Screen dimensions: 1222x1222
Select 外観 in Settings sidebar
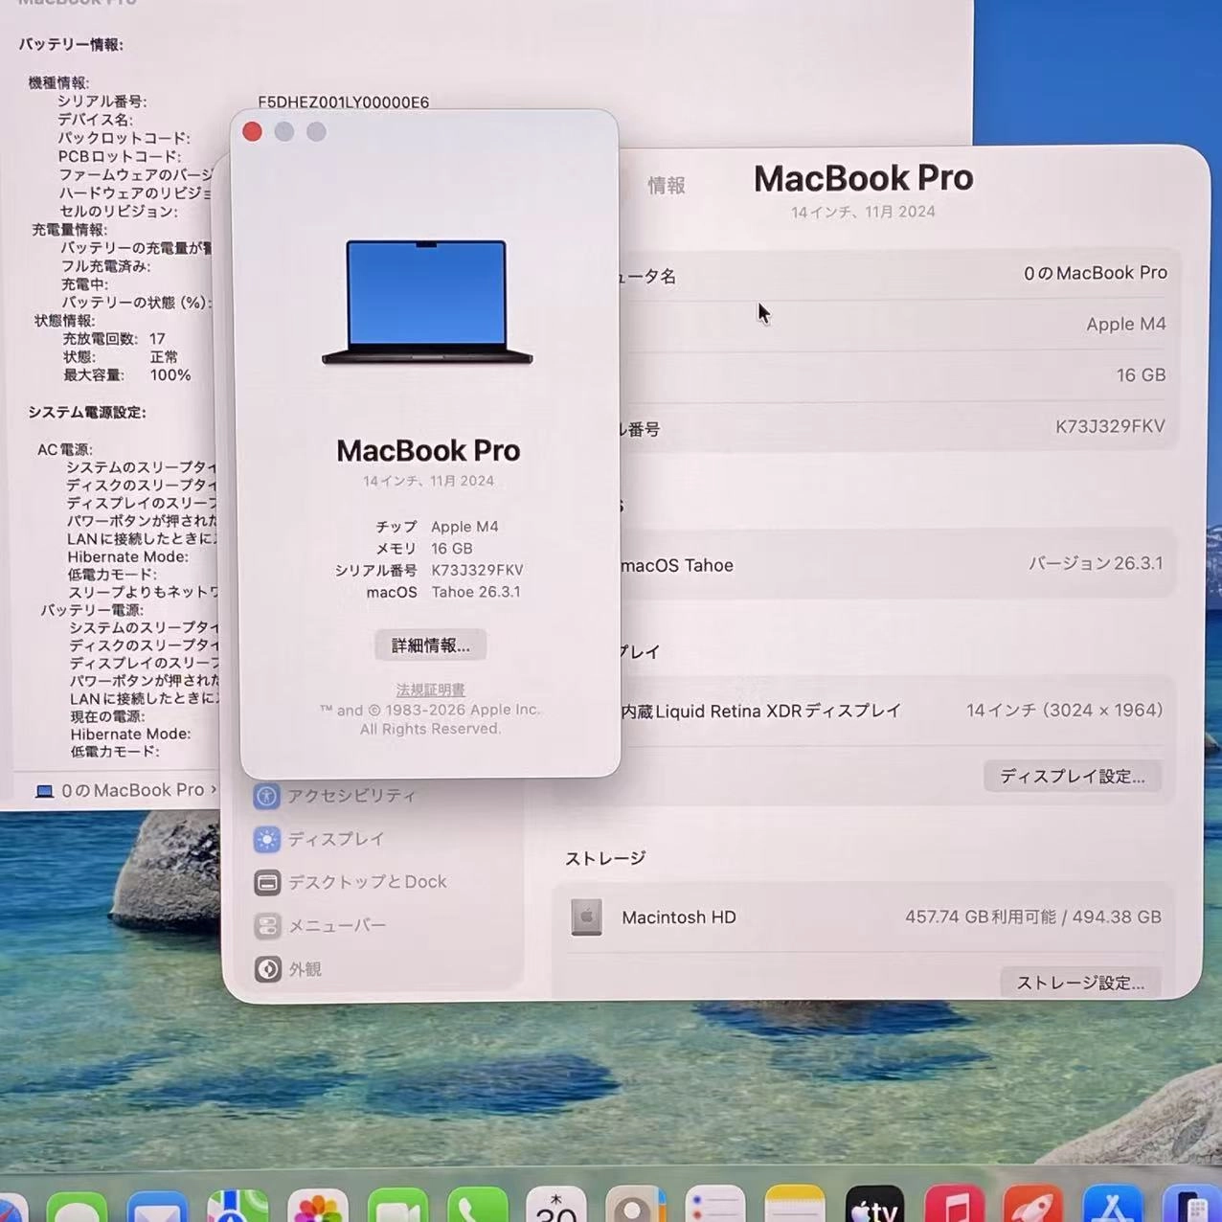(305, 969)
